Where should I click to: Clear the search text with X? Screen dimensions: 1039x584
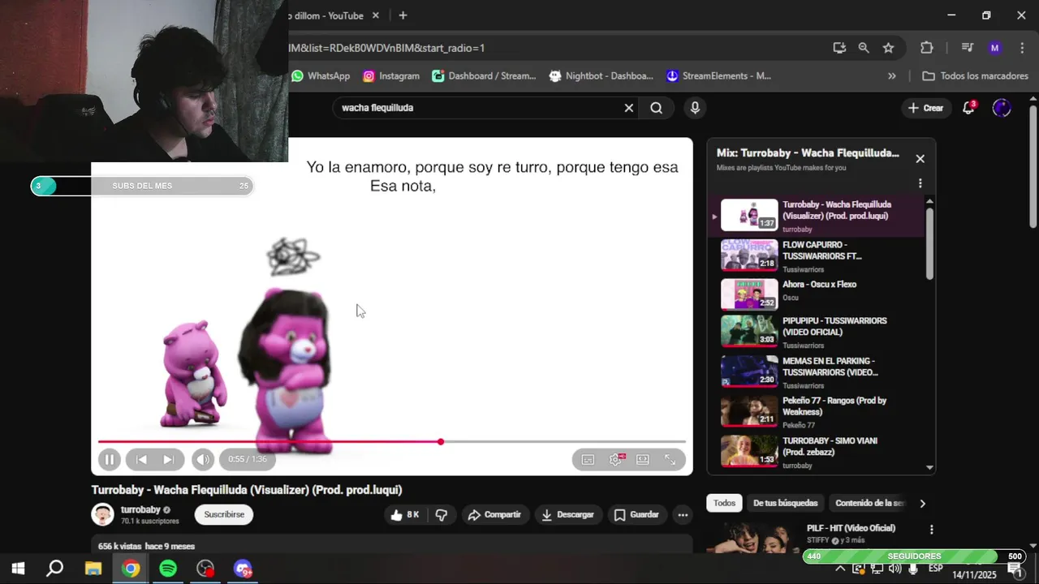coord(628,108)
